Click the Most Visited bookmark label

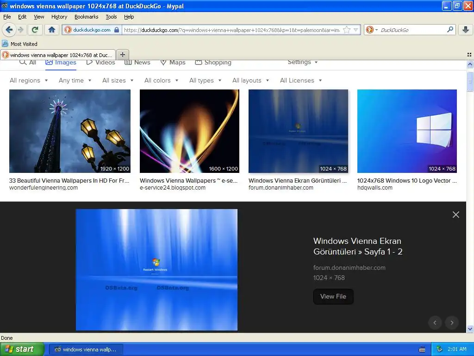click(24, 44)
